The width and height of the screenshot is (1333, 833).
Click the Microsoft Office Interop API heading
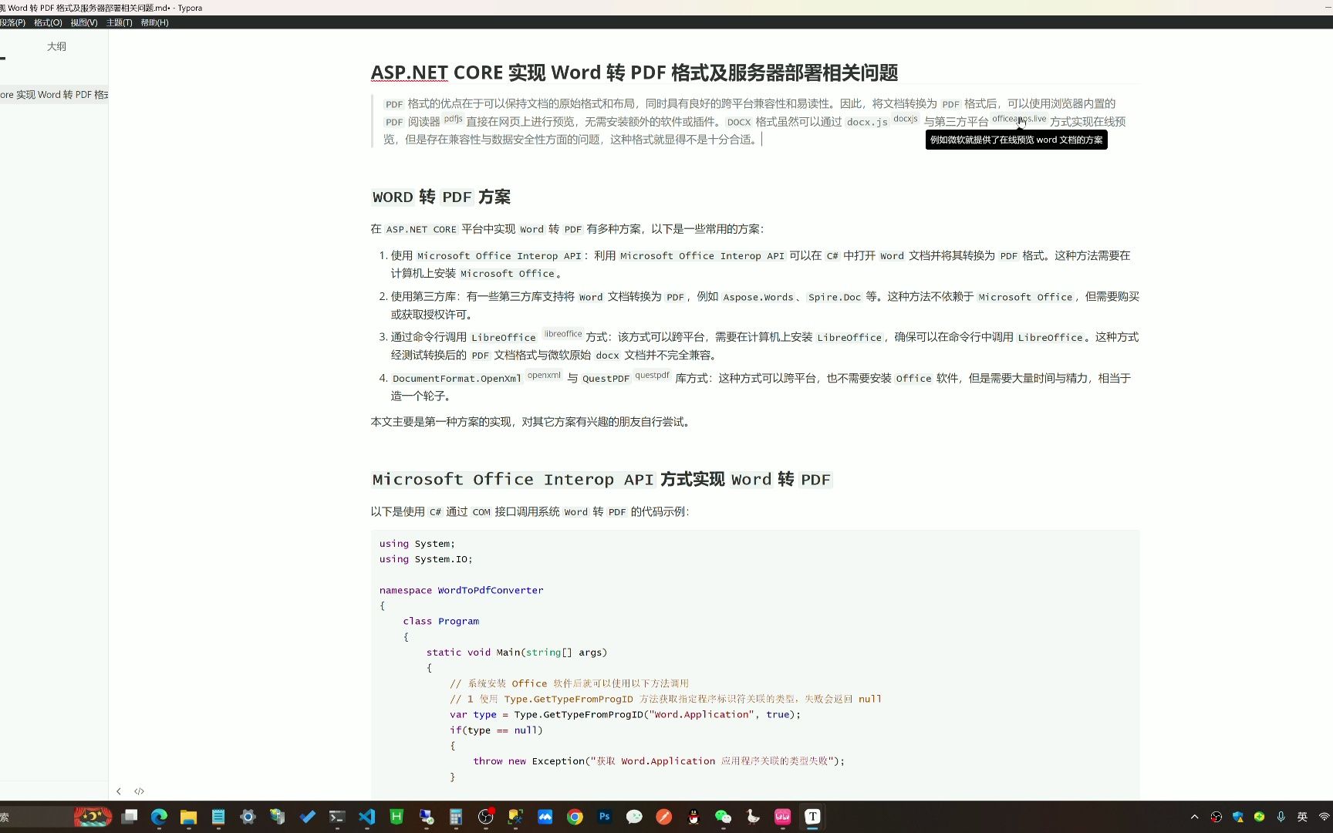coord(601,479)
